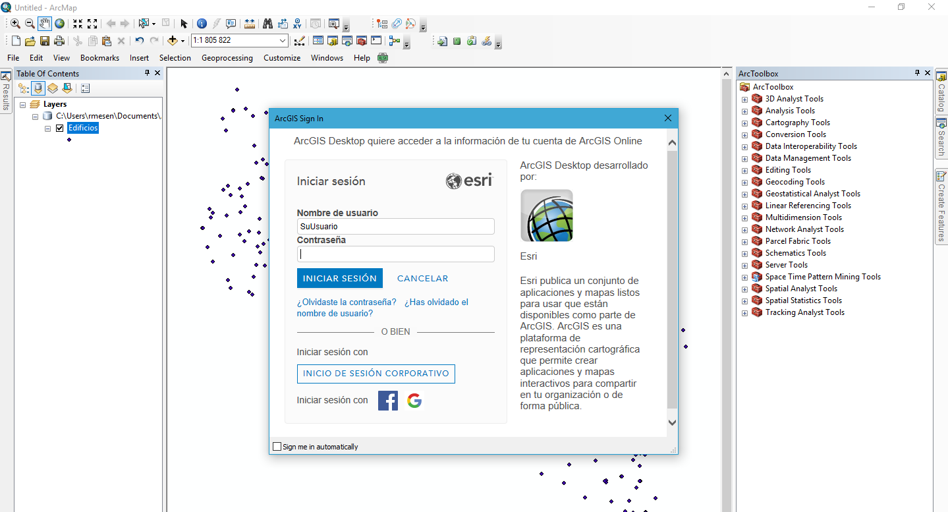Image resolution: width=948 pixels, height=512 pixels.
Task: Switch to List By Source
Action: (x=38, y=88)
